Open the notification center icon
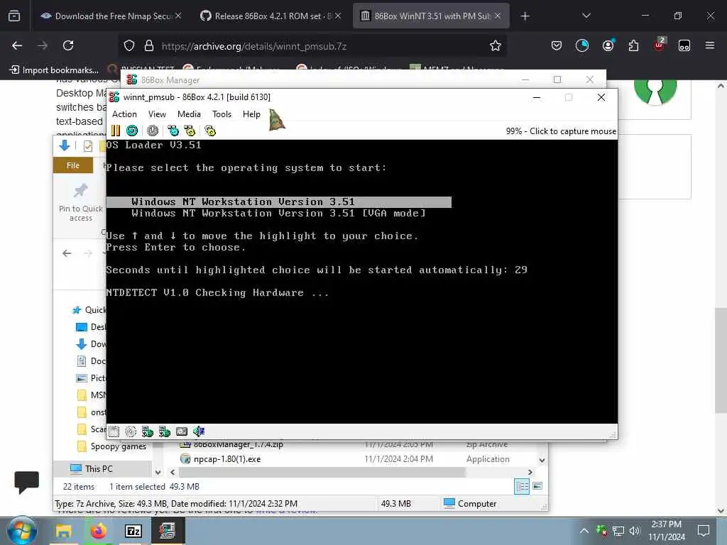Screen dimensions: 727x545 tap(704, 531)
